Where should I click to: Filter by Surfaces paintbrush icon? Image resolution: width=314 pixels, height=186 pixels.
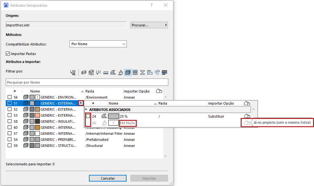120,72
